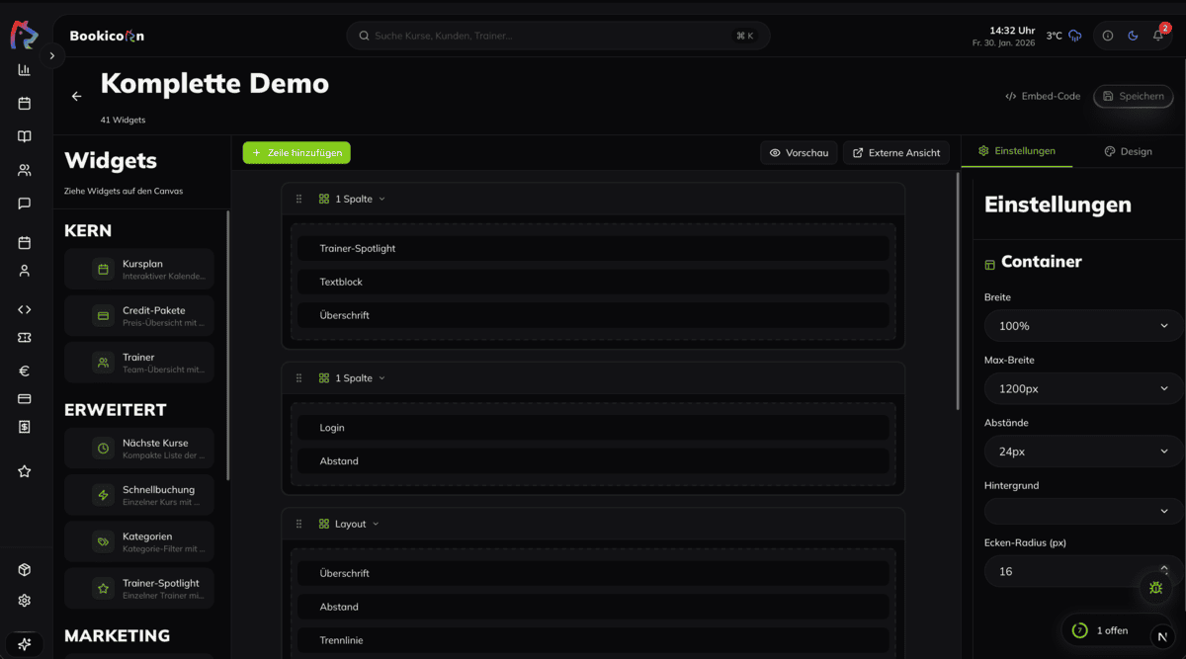Open the star favorites sidebar icon
1186x659 pixels.
coord(25,471)
